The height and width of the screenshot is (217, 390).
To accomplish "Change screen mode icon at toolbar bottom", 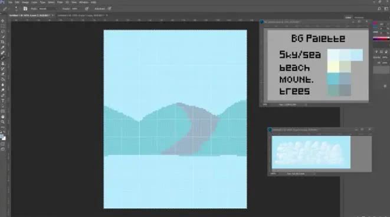I will coord(3,149).
